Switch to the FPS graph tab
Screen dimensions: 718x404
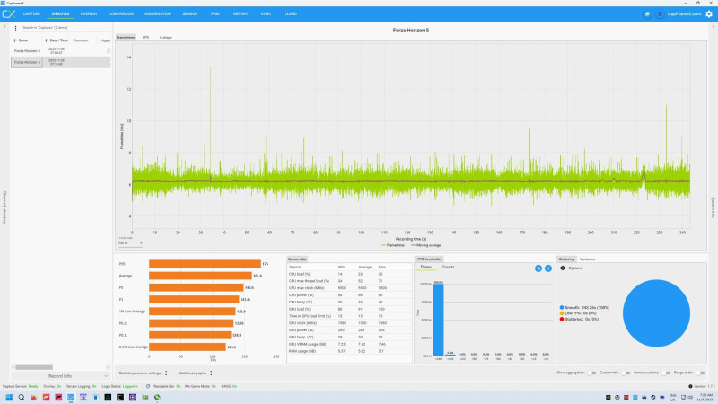click(145, 37)
